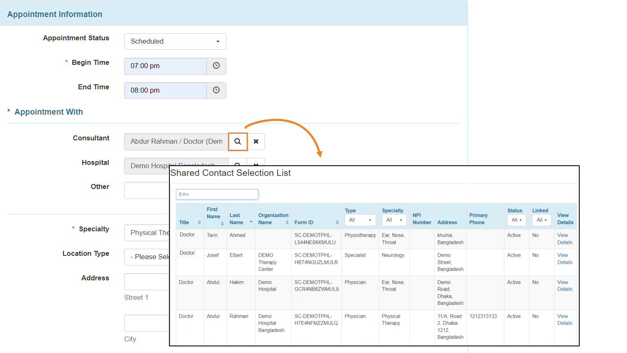This screenshot has height=353, width=627.
Task: Click the Street 1 address field
Action: tap(147, 282)
